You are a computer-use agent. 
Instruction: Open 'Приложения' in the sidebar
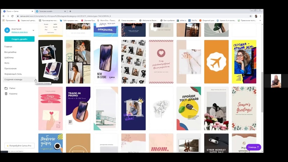[x=10, y=68]
